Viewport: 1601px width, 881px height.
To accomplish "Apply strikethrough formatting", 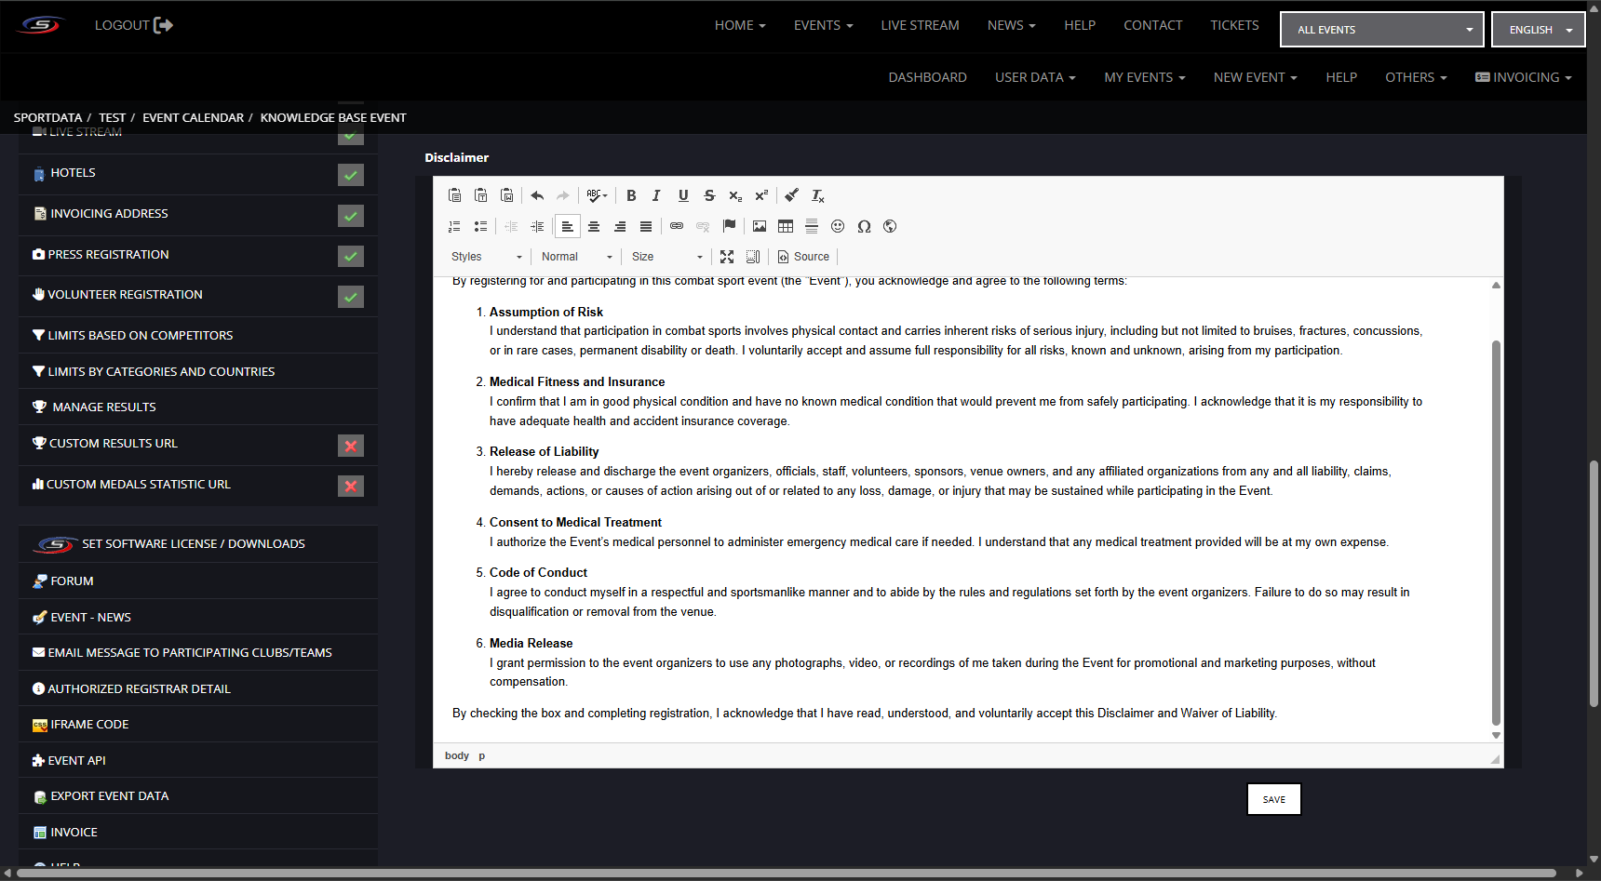I will [x=709, y=195].
